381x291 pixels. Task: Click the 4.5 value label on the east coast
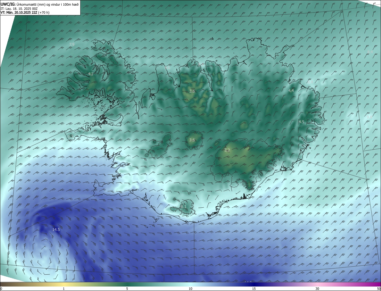(302, 122)
